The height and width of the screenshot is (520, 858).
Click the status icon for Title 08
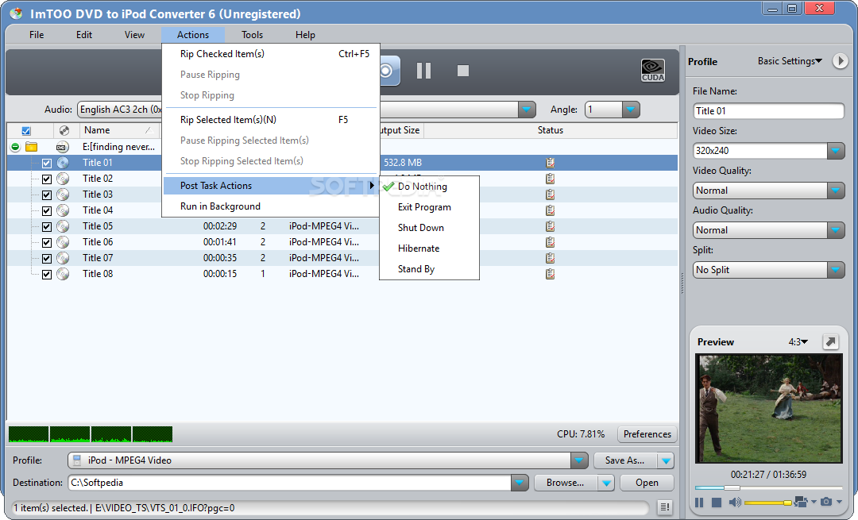click(550, 273)
